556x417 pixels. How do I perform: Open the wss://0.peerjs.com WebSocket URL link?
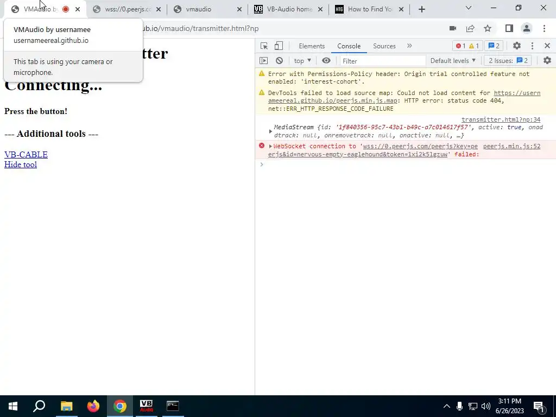[x=372, y=150]
